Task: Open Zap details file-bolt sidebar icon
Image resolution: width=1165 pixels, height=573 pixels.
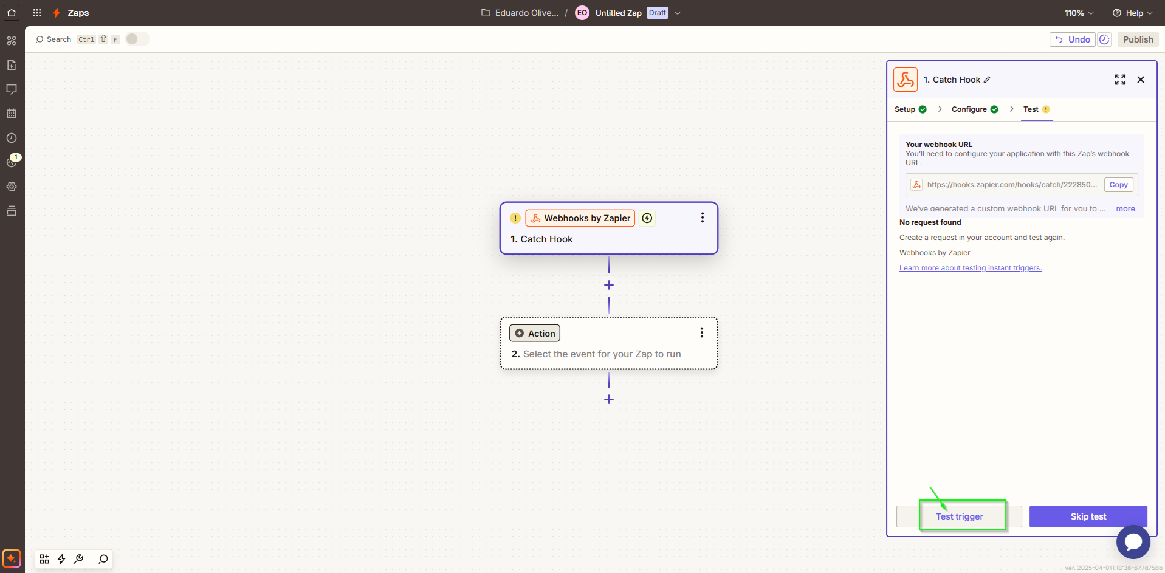Action: tap(12, 65)
